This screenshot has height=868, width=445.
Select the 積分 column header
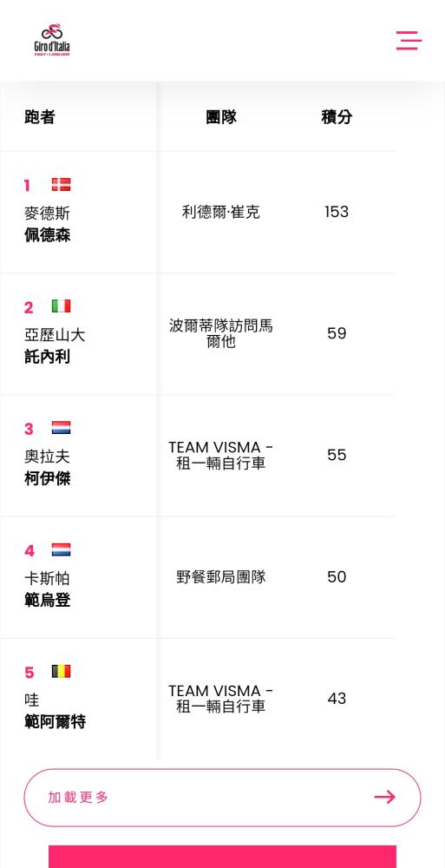pos(337,117)
